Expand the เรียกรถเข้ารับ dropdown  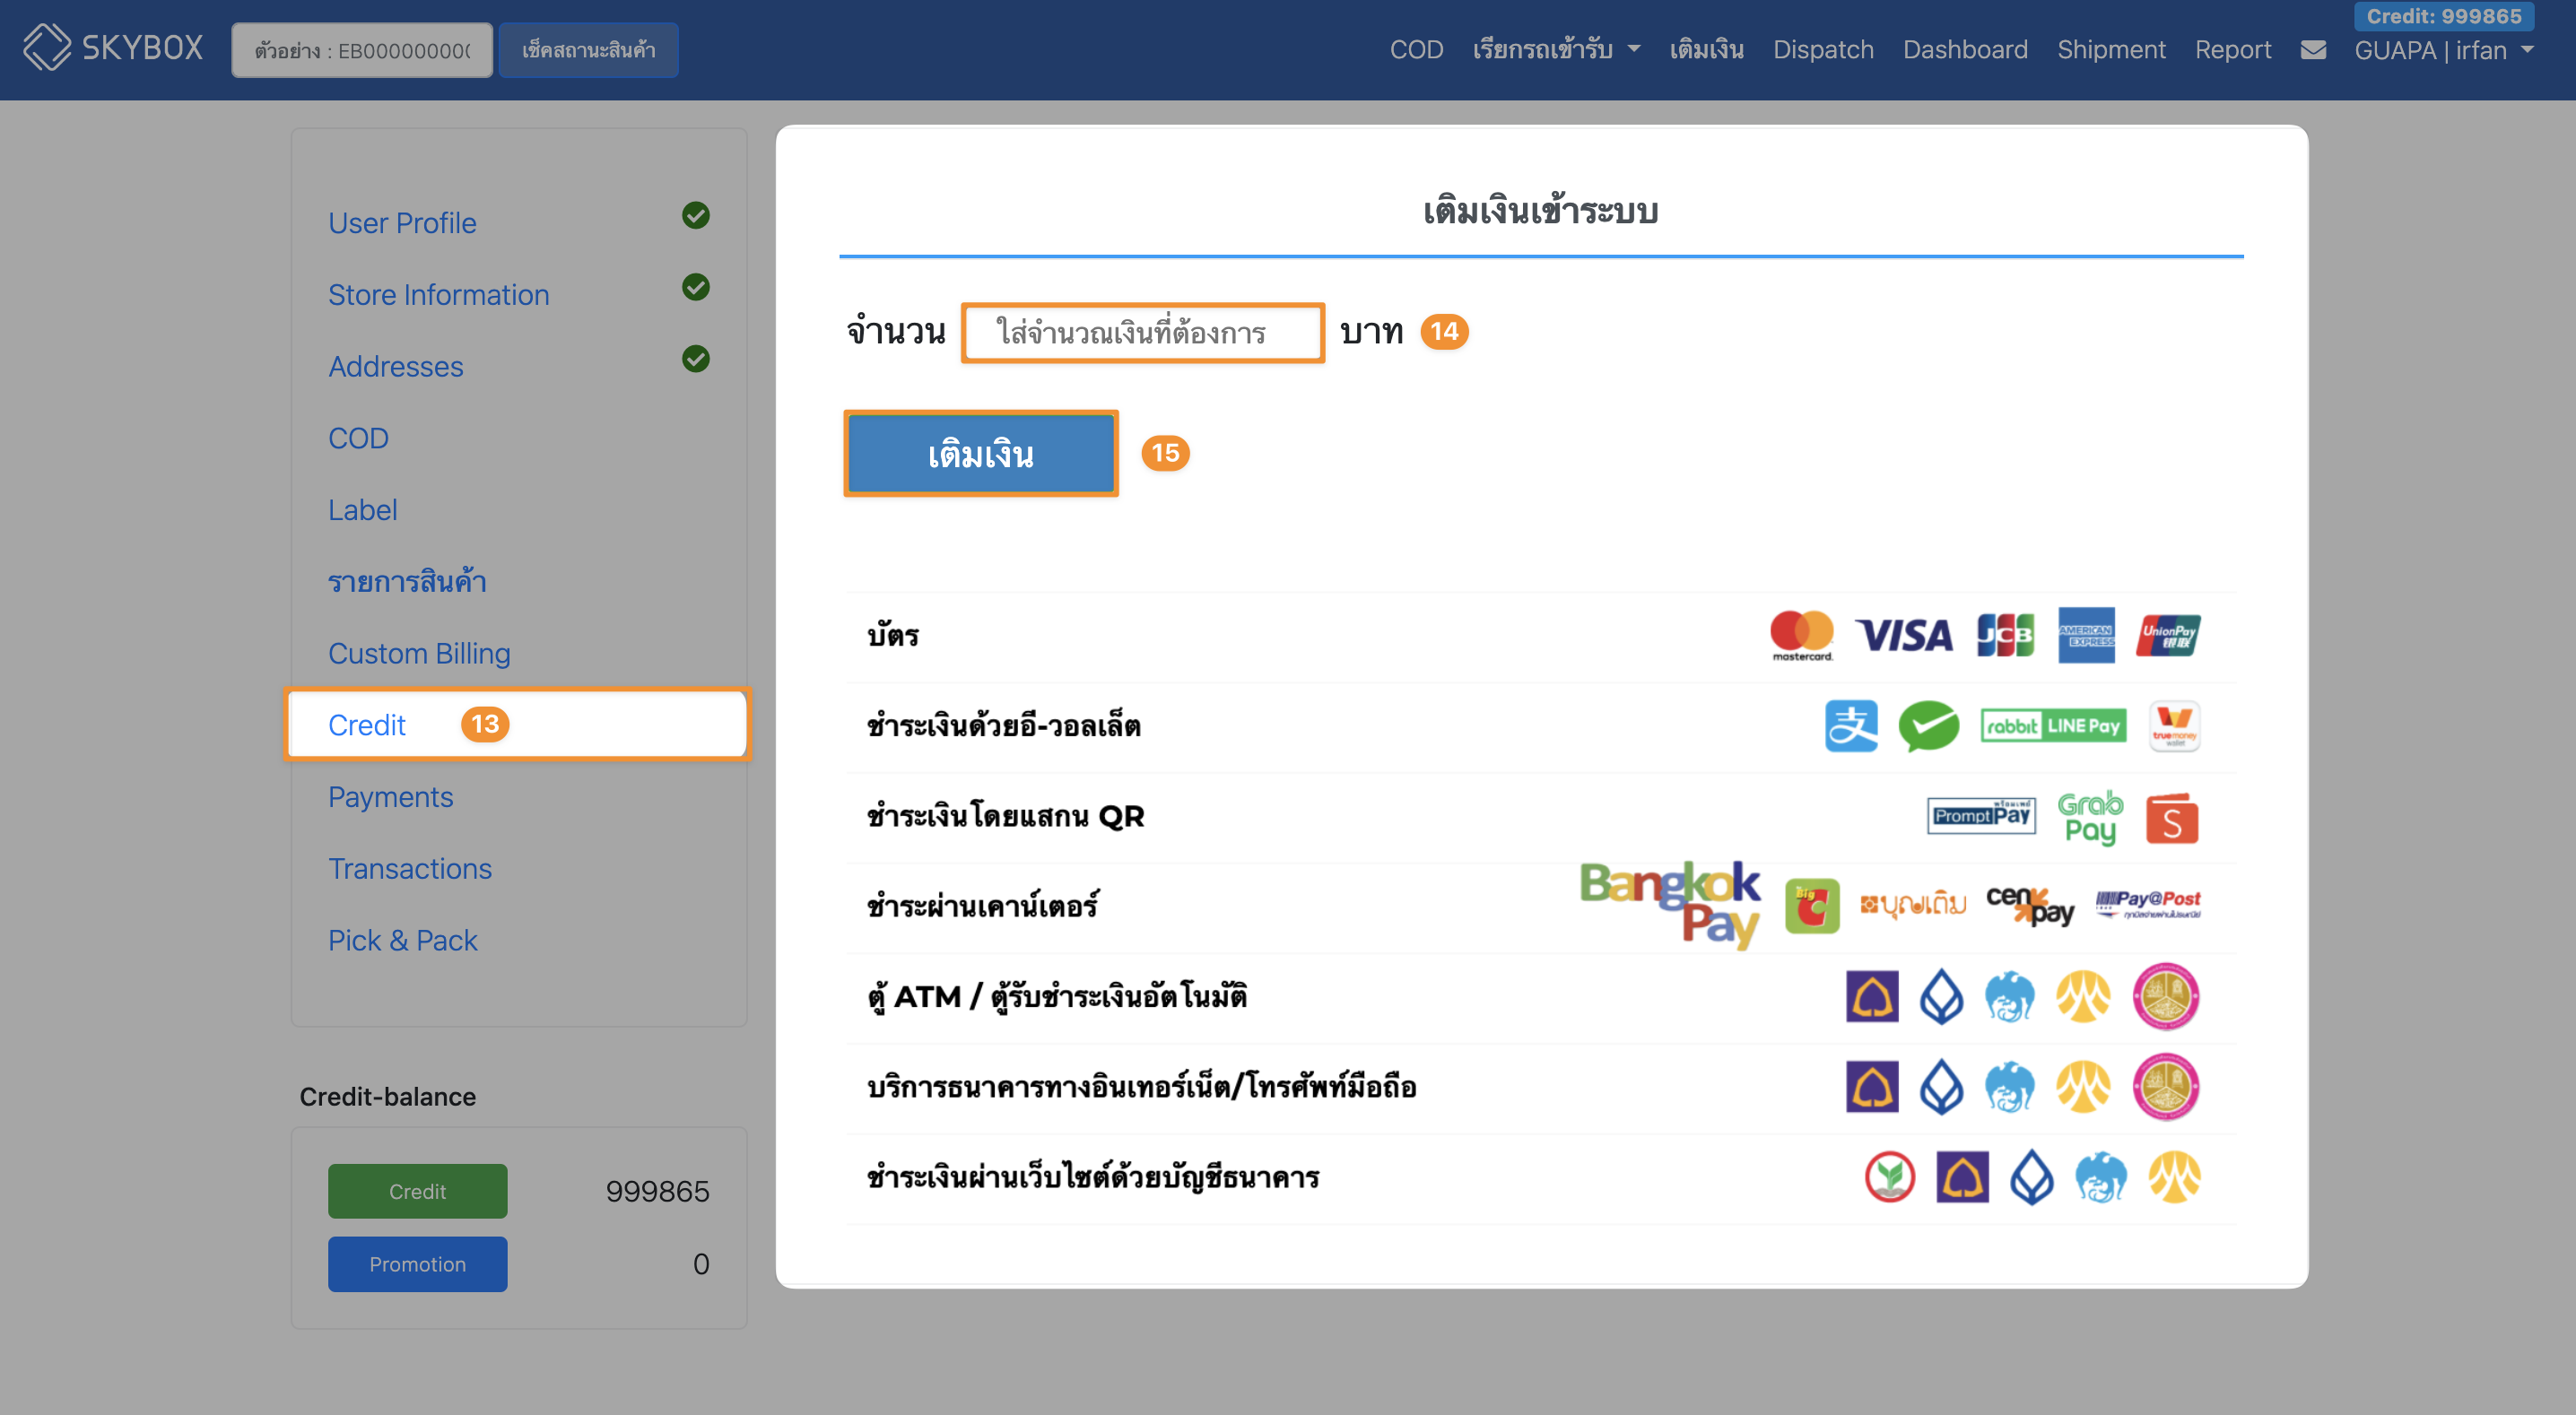pos(1556,49)
